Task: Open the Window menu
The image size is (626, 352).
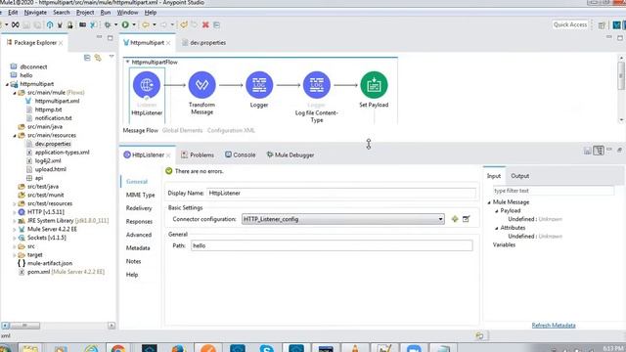Action: tap(127, 13)
